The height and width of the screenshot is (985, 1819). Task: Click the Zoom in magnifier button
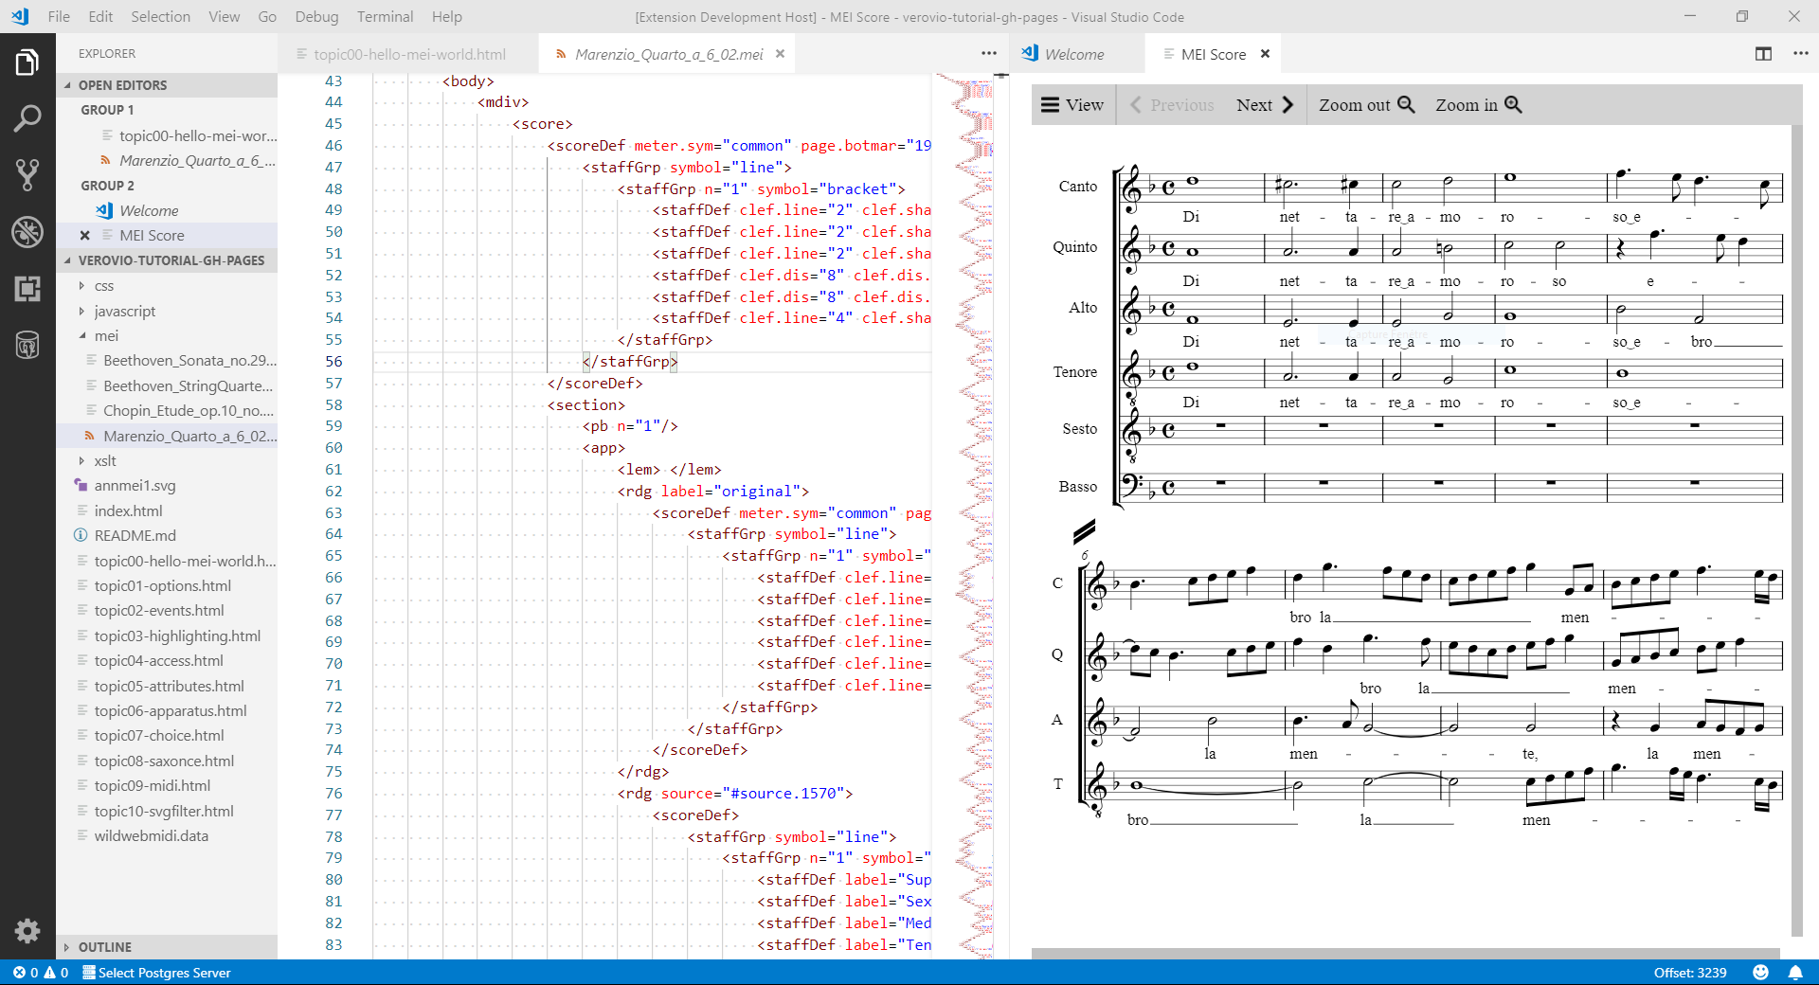[x=1478, y=105]
